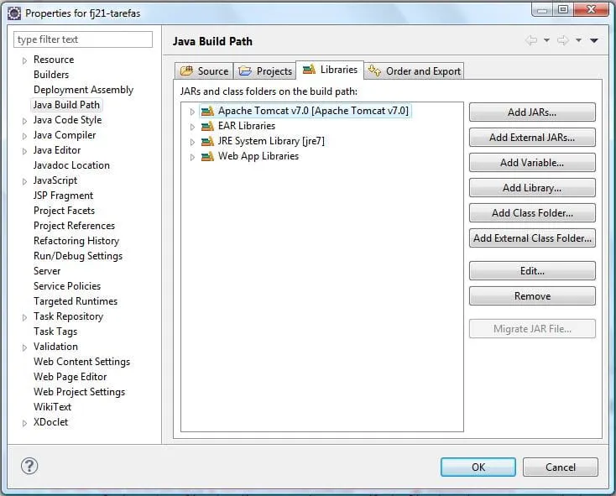
Task: Open Project Facets page
Action: pyautogui.click(x=64, y=211)
